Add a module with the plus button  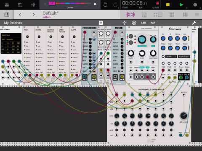[x=101, y=23]
